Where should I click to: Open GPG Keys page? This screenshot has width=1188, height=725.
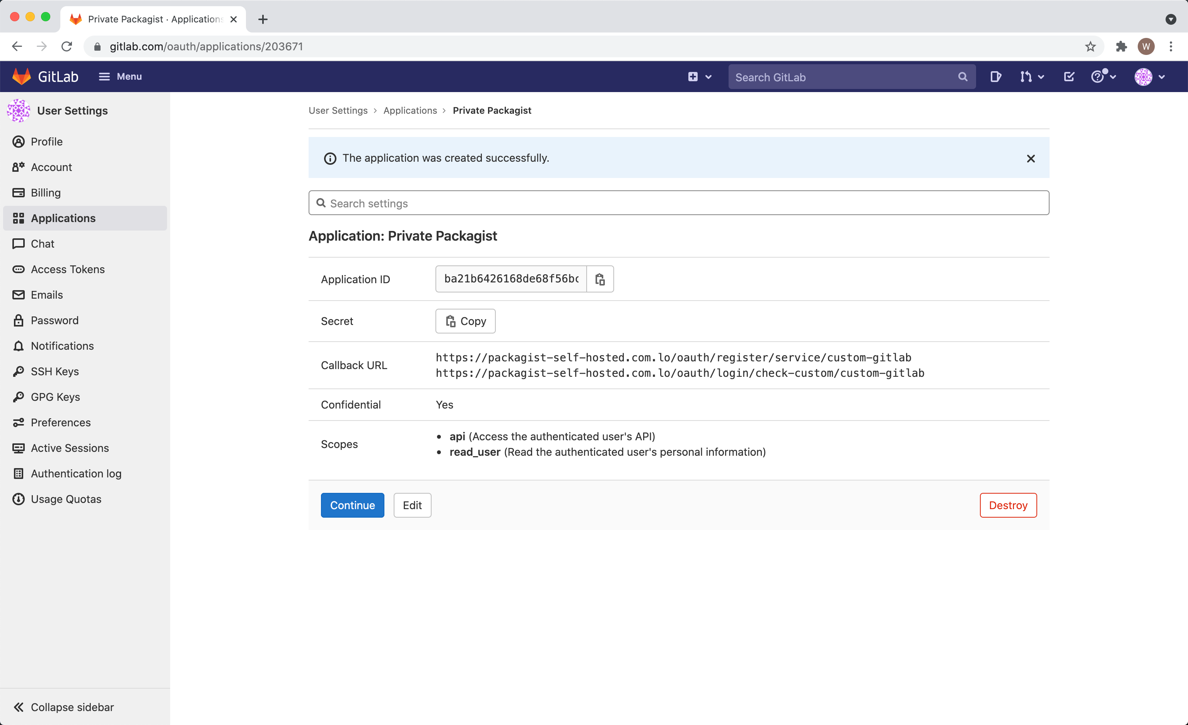(85, 397)
